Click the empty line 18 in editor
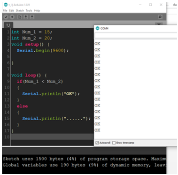This screenshot has width=178, height=175. click(52, 137)
